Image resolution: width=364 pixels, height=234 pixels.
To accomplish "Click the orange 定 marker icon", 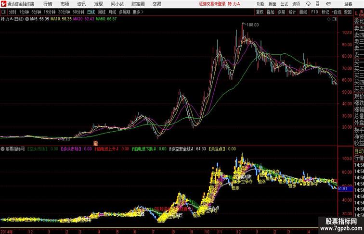I will pos(95,143).
